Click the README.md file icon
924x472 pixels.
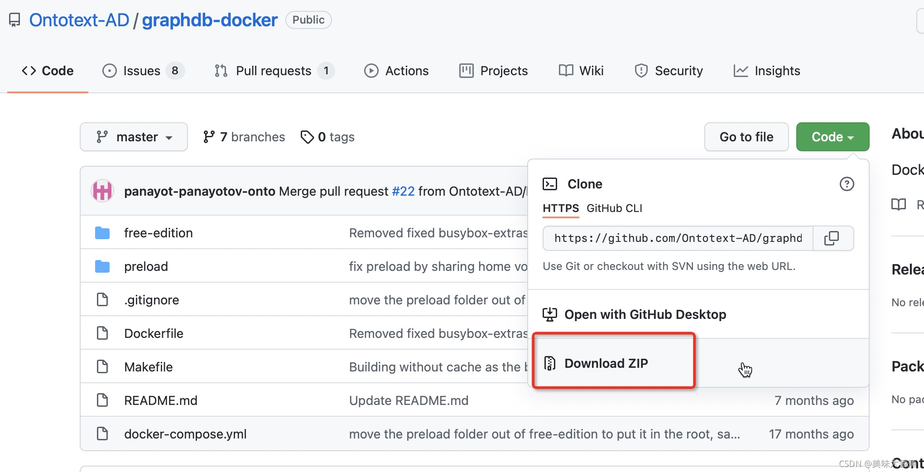point(102,400)
